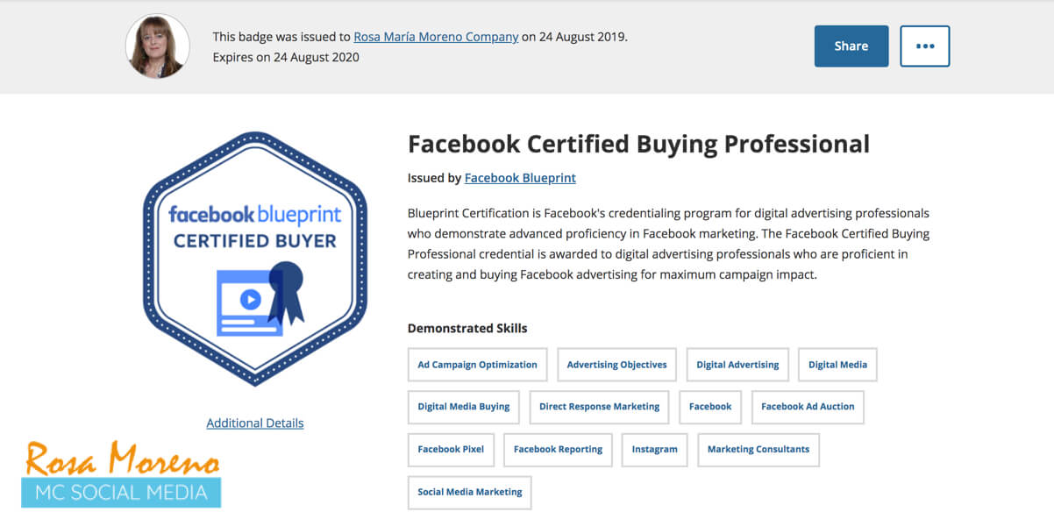
Task: Expand Additional Details for the badge
Action: tap(254, 423)
